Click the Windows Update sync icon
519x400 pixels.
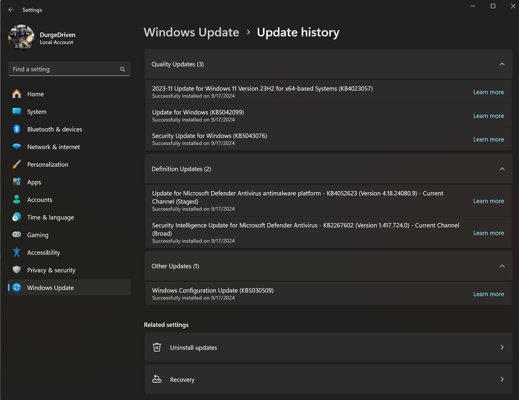pos(17,288)
